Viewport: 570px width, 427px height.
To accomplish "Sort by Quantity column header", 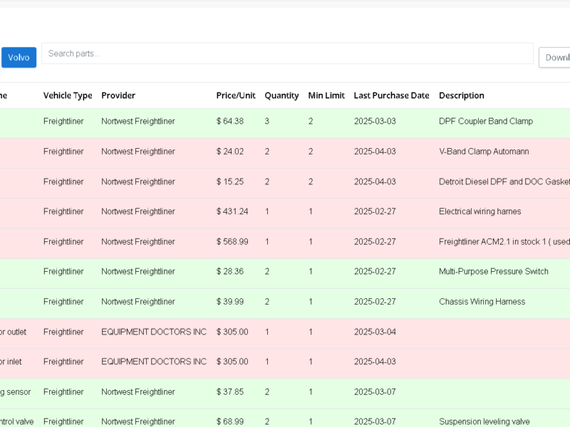I will (x=281, y=95).
